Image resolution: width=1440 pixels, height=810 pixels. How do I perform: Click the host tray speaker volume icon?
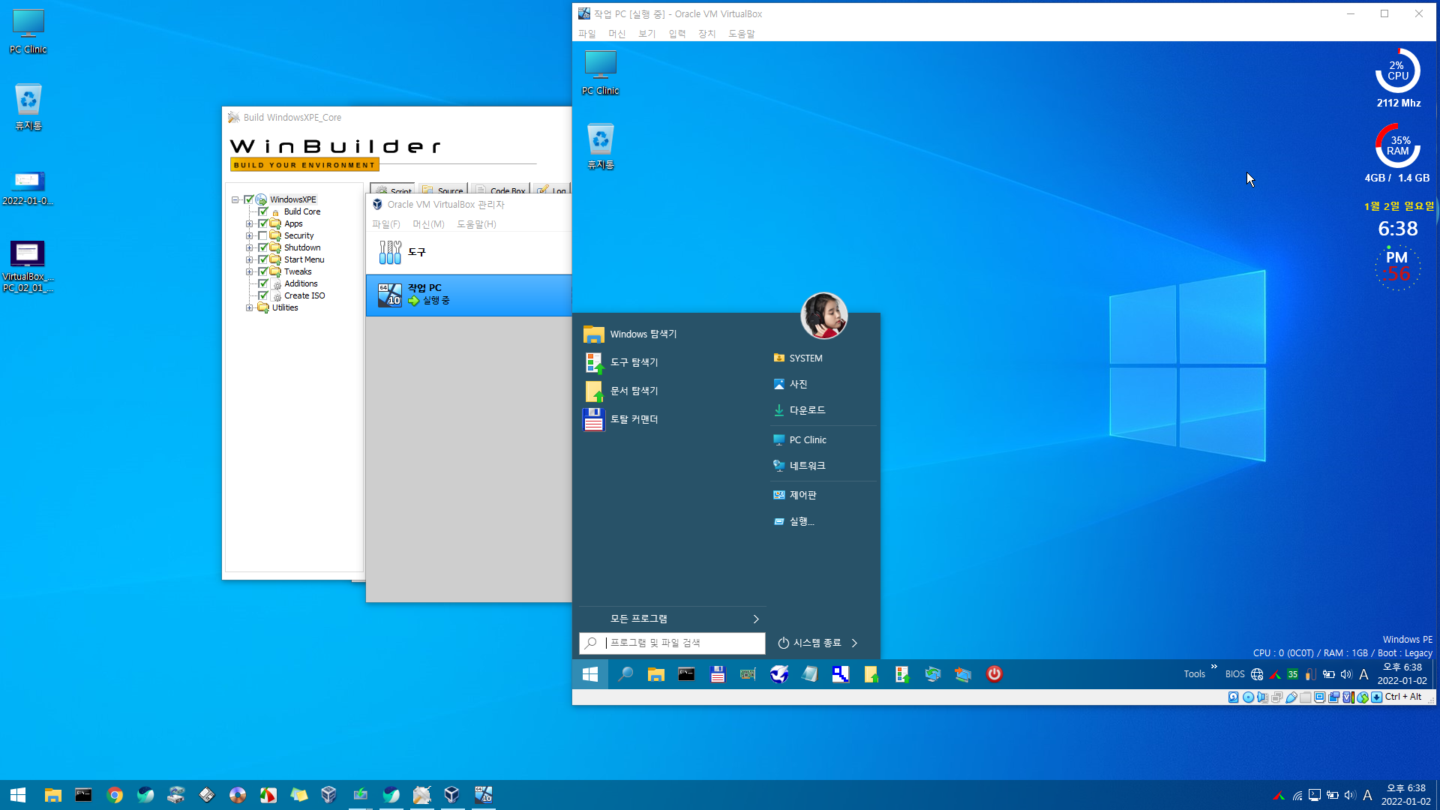pos(1350,795)
